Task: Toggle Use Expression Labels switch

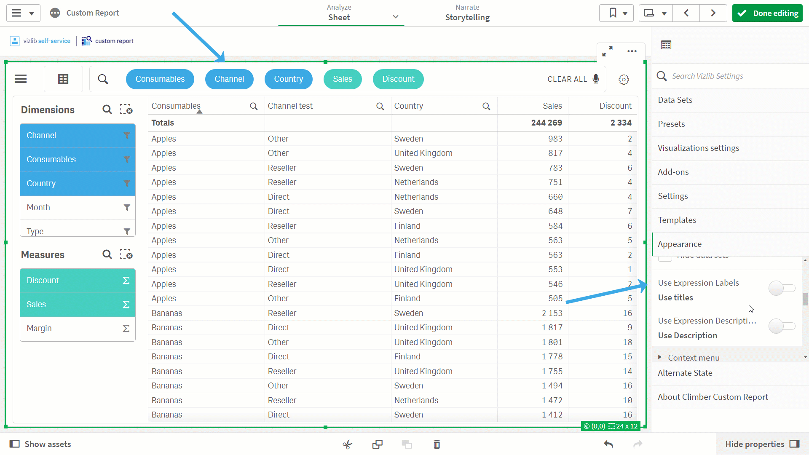Action: 782,288
